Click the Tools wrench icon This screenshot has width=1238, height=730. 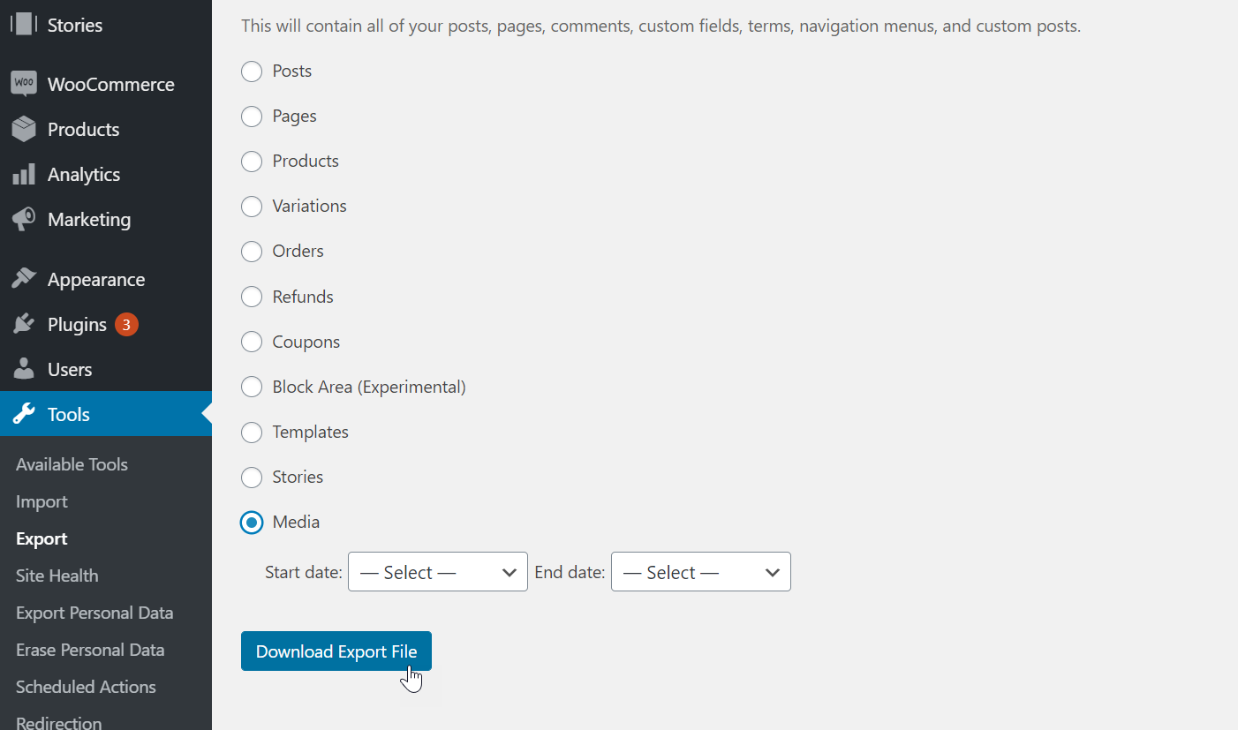[24, 414]
